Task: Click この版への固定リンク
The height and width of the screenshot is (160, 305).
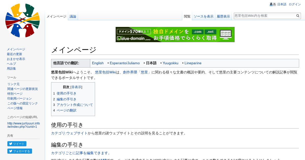Action: (x=23, y=103)
